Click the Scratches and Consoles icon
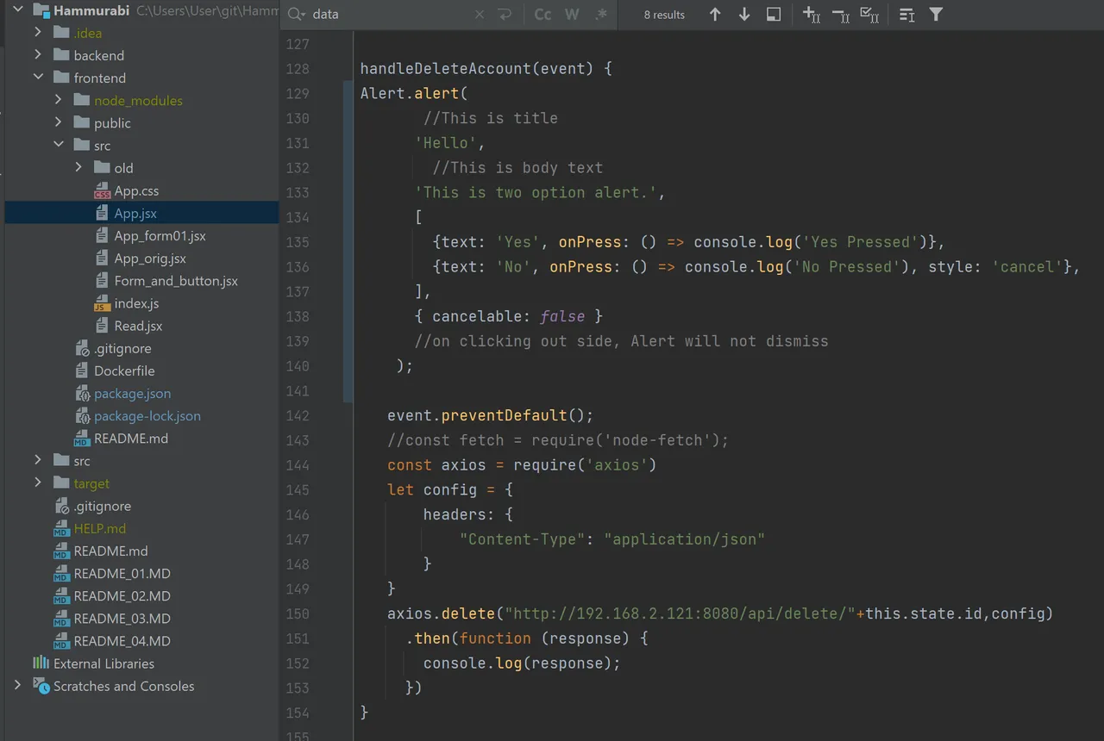Image resolution: width=1104 pixels, height=741 pixels. click(41, 686)
